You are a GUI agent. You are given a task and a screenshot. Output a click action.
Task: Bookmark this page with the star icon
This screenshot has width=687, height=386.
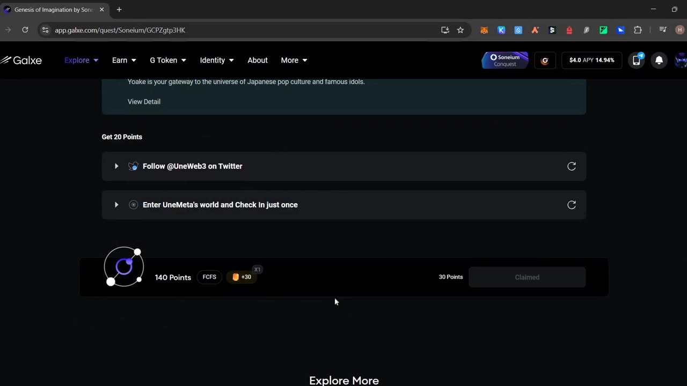(x=461, y=30)
